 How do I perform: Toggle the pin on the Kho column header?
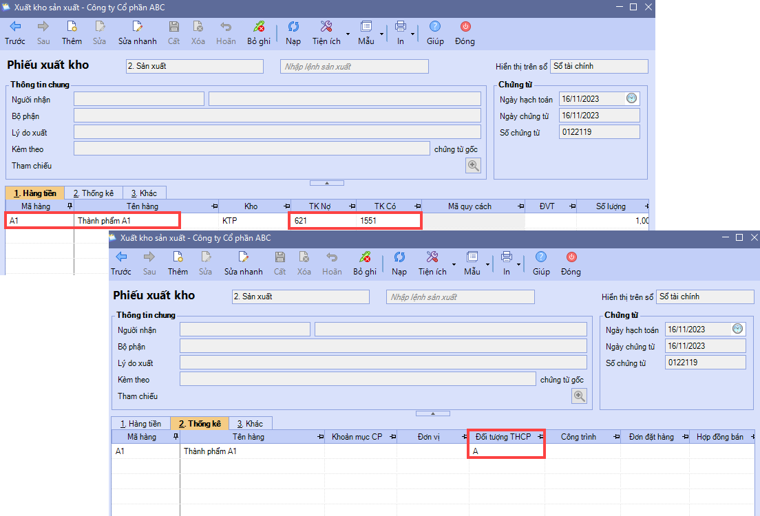286,206
